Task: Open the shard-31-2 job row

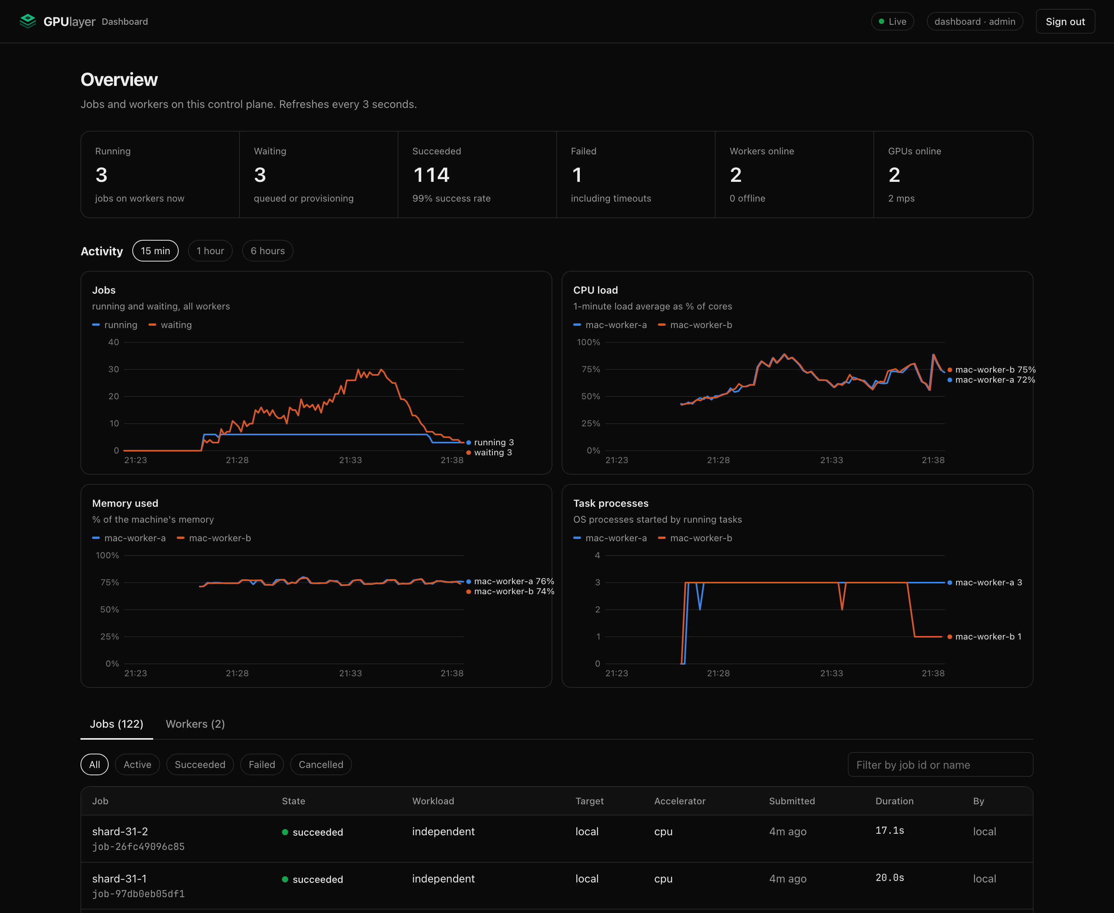Action: tap(557, 839)
